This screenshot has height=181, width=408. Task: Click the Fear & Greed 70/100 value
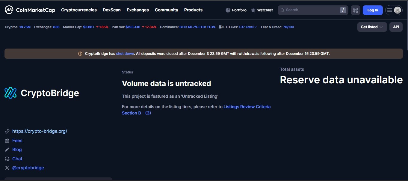coord(288,27)
